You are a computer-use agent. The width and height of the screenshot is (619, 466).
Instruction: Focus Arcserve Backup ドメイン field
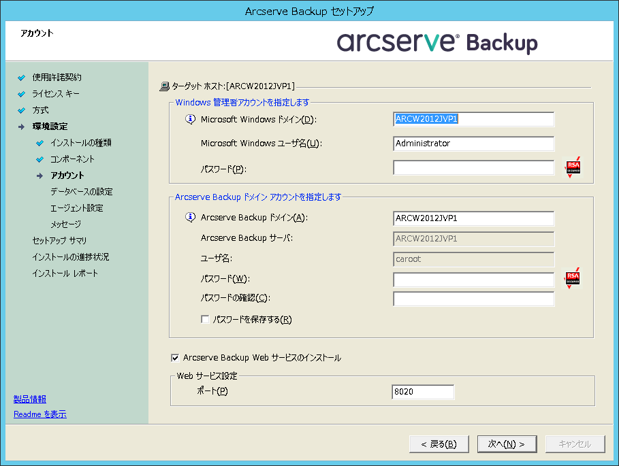tap(474, 218)
